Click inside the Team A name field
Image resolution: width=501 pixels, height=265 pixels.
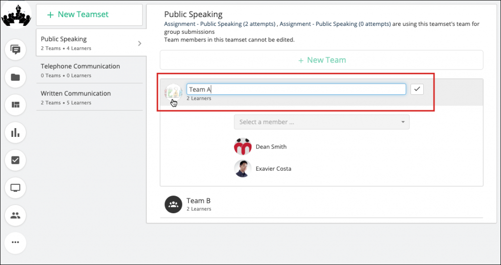[296, 89]
